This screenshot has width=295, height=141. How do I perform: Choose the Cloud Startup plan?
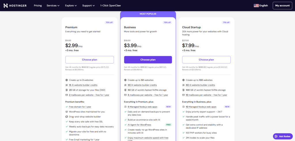[206, 60]
